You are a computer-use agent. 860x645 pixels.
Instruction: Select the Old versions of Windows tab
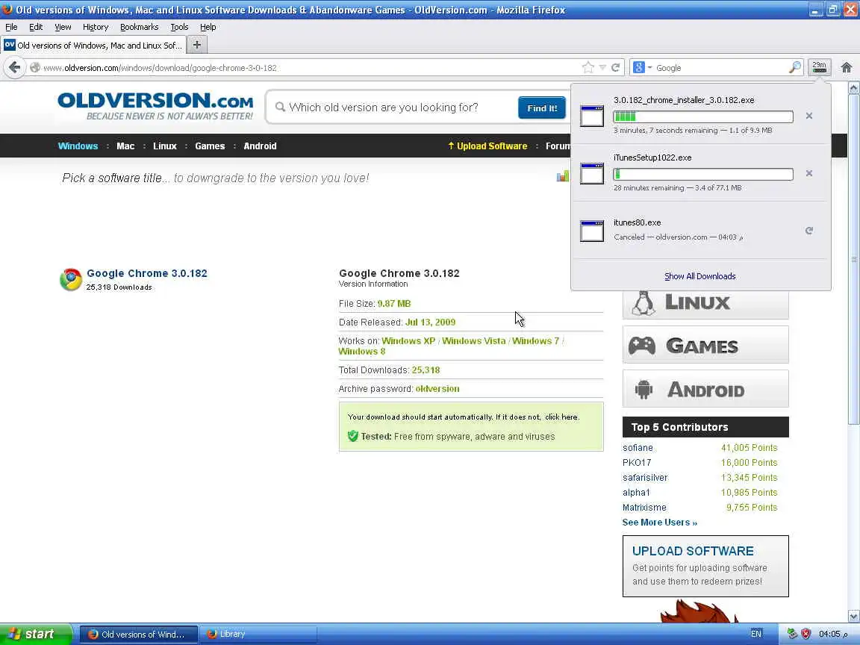[93, 45]
